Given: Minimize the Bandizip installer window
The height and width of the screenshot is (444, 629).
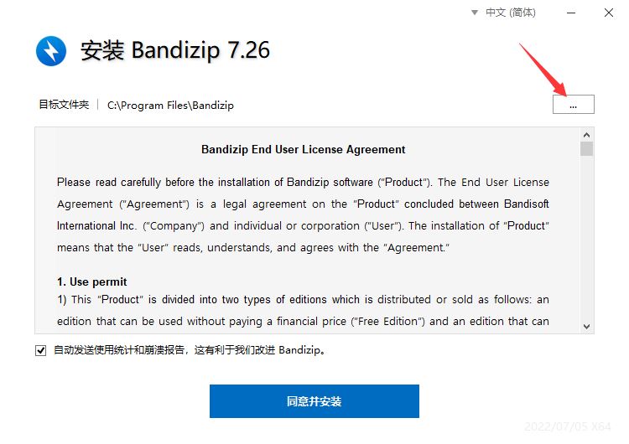Looking at the screenshot, I should [571, 13].
